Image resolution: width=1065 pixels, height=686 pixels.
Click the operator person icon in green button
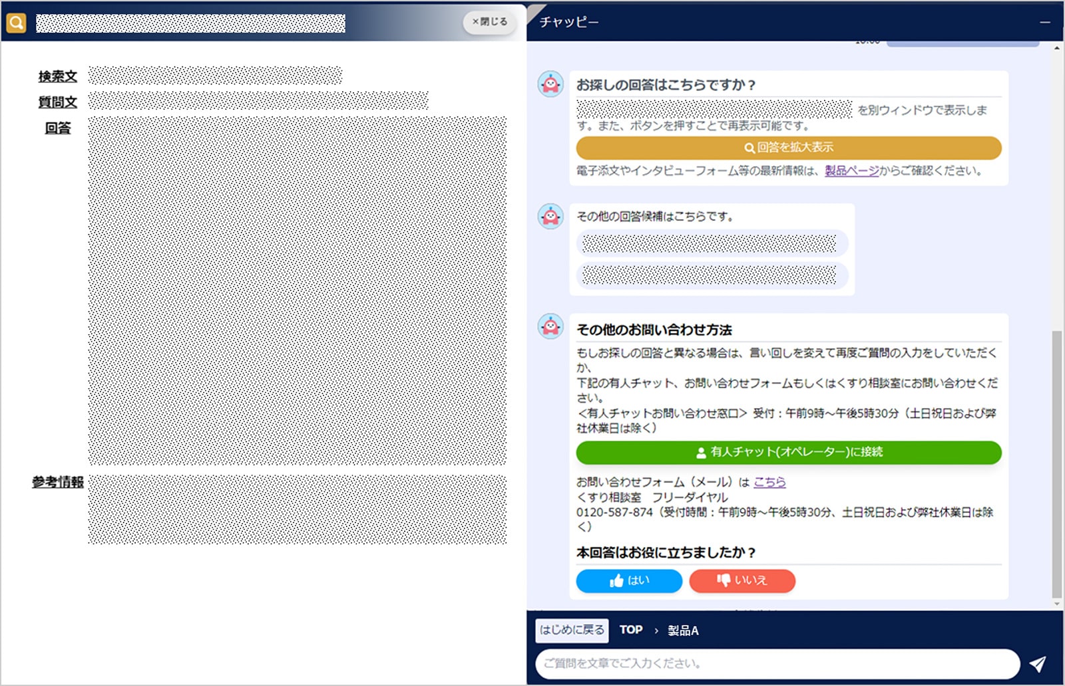point(700,453)
